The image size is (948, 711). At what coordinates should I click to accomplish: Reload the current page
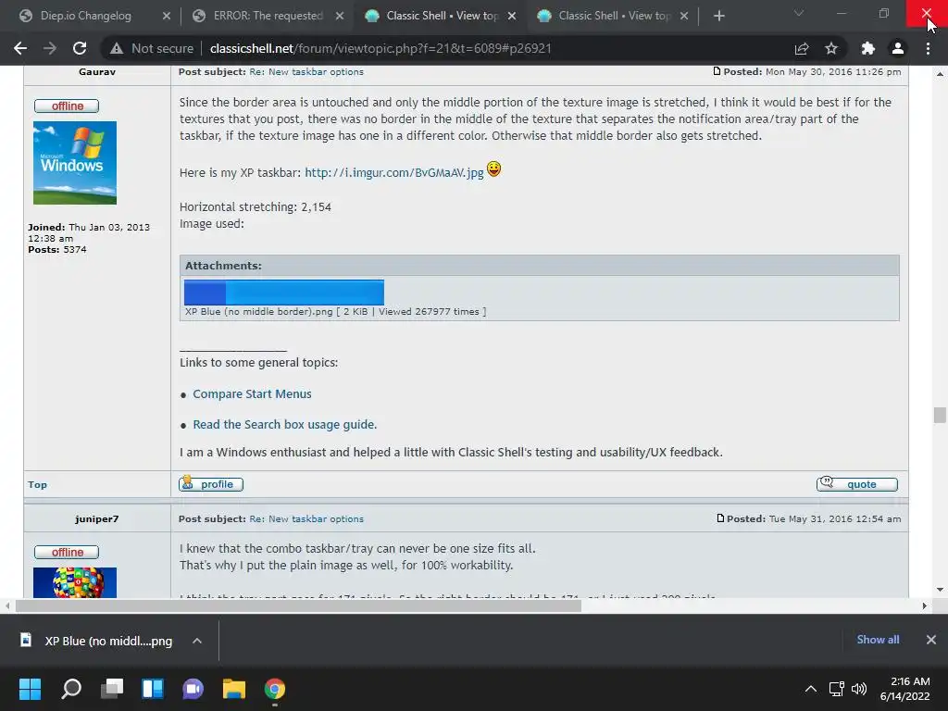[80, 48]
